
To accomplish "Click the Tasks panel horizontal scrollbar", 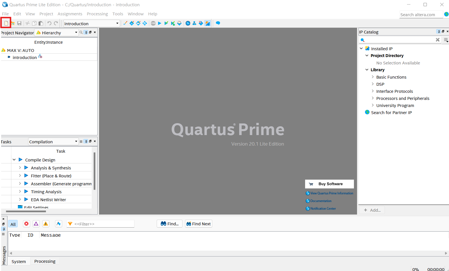I will coord(26,211).
